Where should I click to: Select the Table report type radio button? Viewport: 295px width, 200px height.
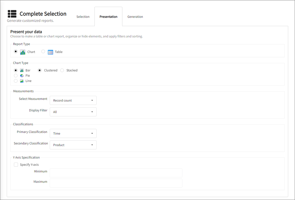tap(43, 52)
